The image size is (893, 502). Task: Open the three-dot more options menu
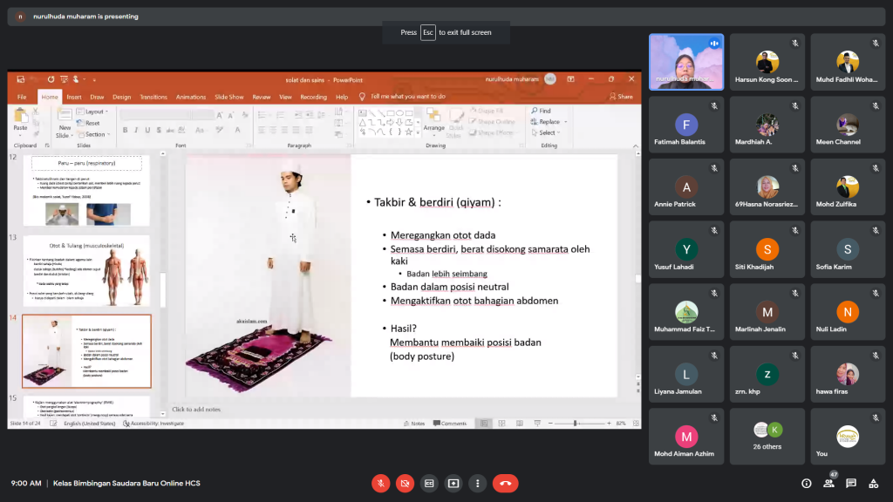point(477,483)
